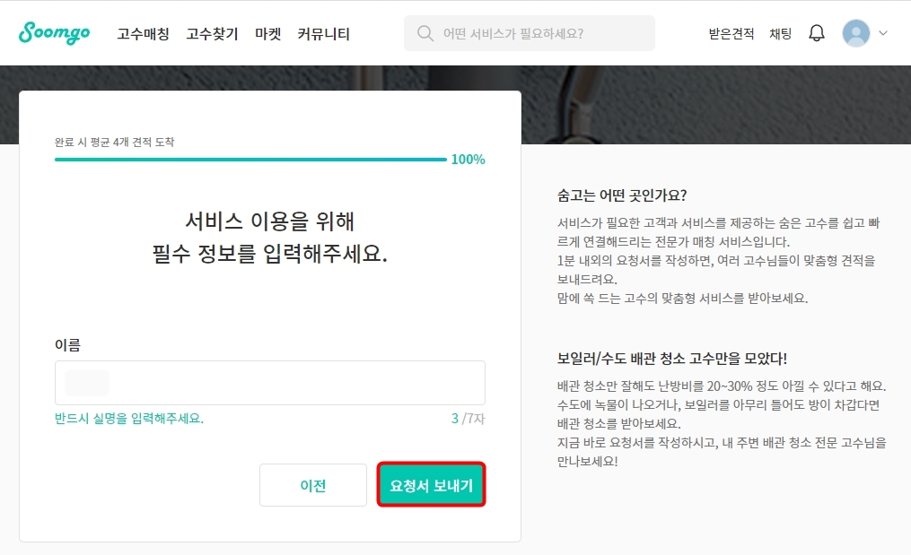The height and width of the screenshot is (555, 911).
Task: Expand the profile dropdown chevron
Action: pos(883,33)
